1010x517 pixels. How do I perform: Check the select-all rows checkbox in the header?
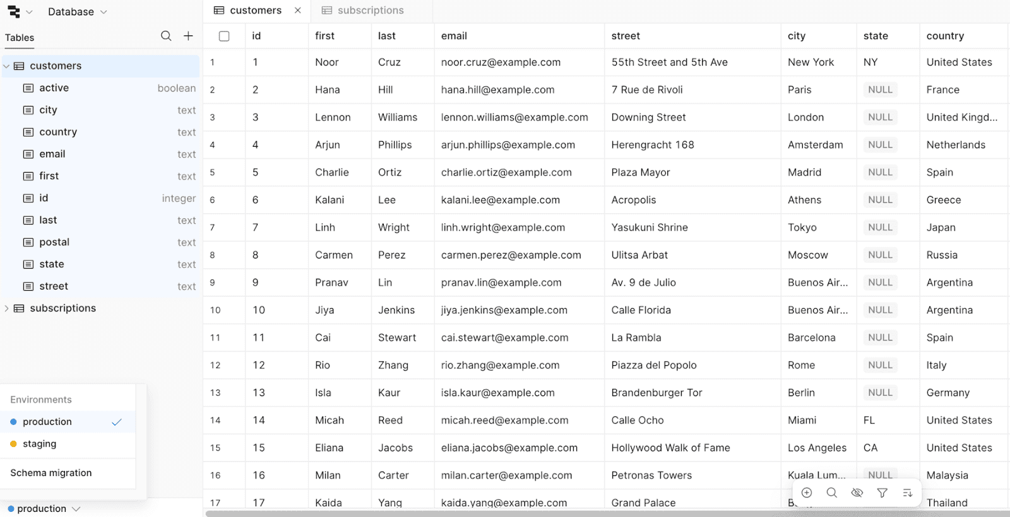tap(224, 36)
